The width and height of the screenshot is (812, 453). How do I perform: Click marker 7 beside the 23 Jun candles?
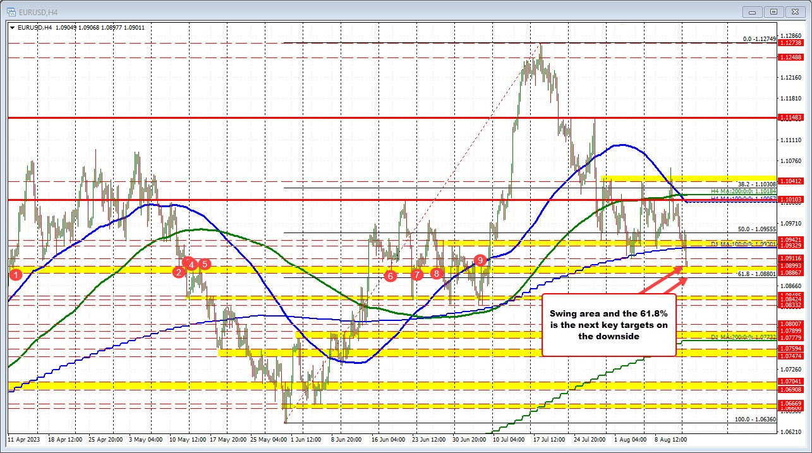point(416,275)
